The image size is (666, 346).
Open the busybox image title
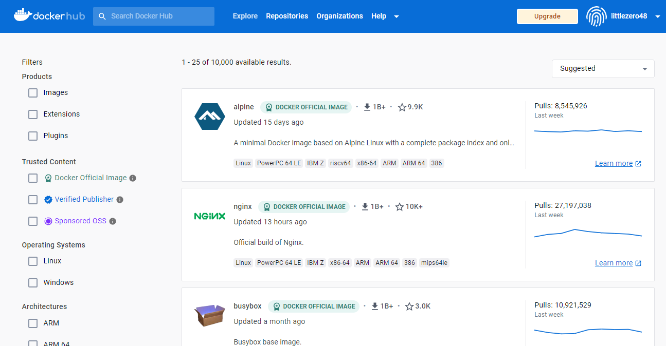tap(247, 306)
